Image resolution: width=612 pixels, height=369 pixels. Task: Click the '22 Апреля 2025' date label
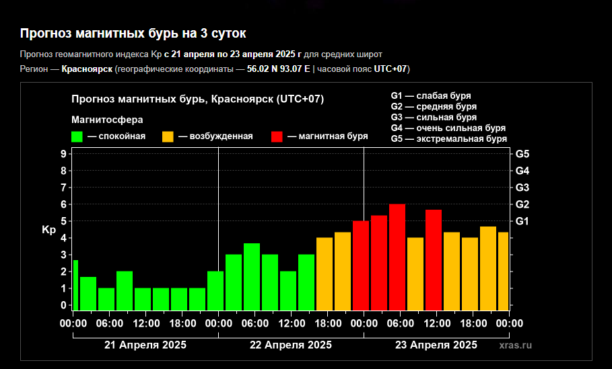coord(291,345)
